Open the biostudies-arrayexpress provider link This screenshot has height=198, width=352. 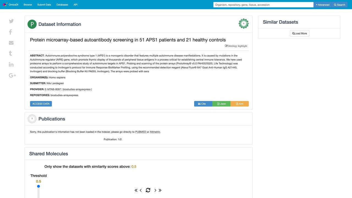point(77,89)
